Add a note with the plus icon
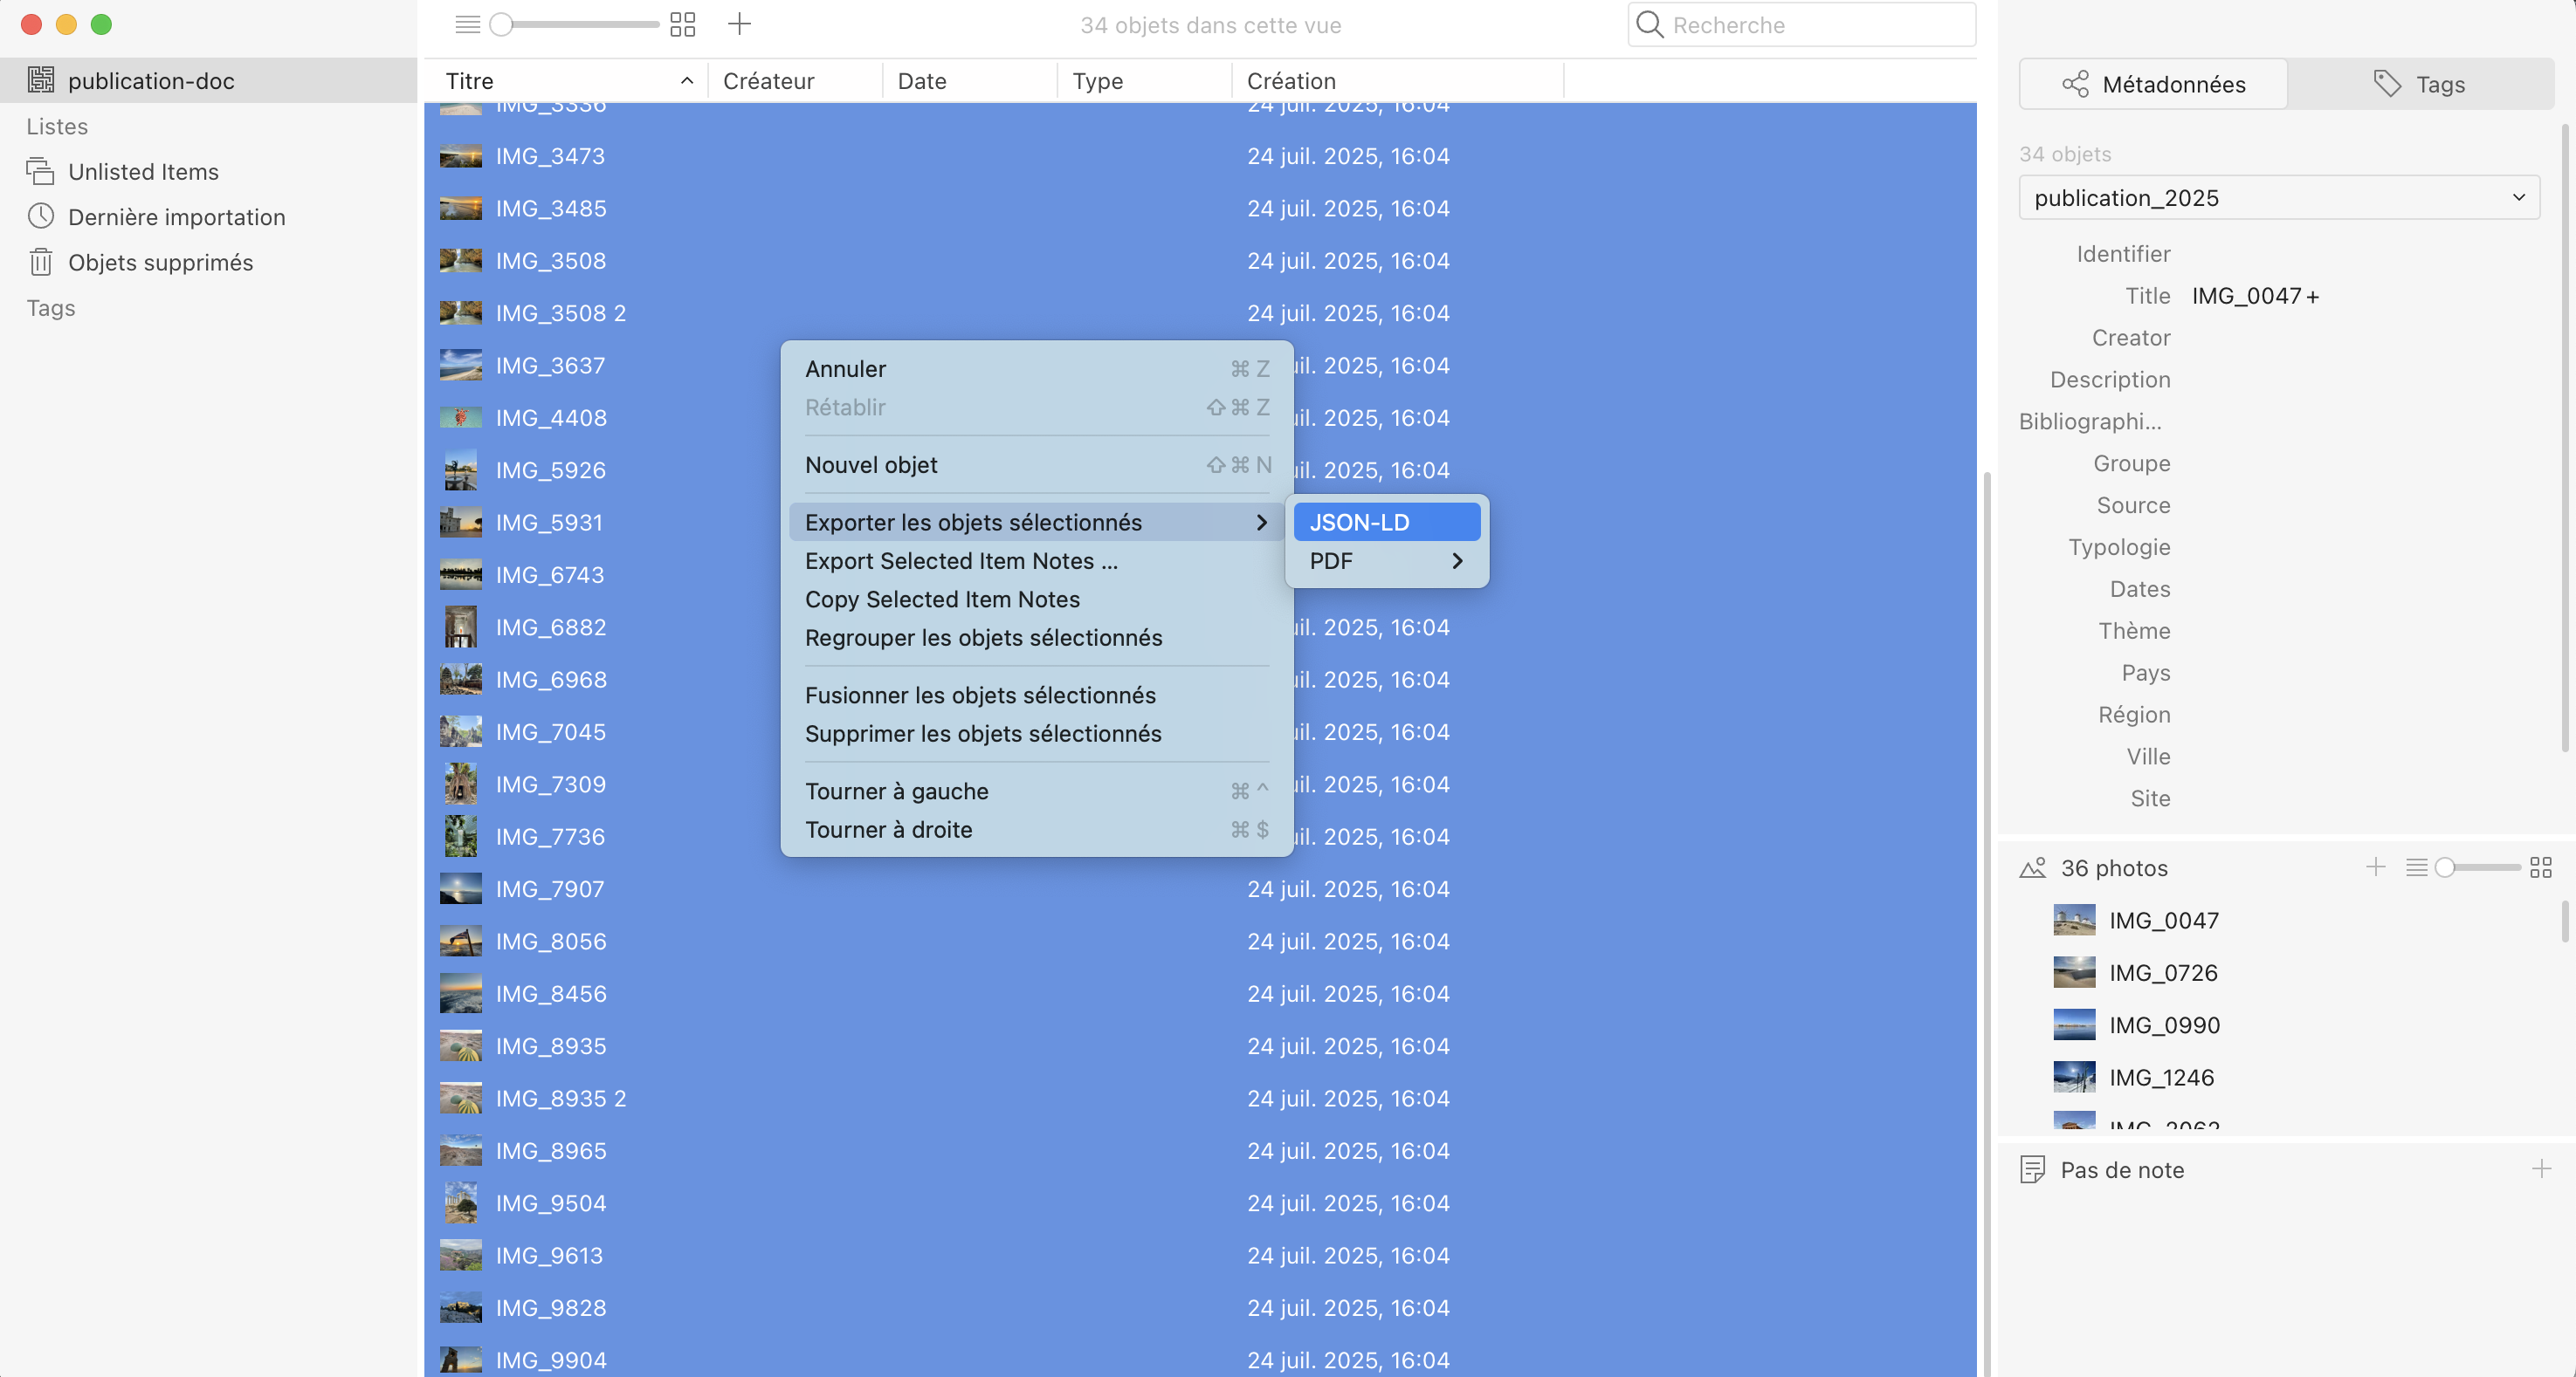This screenshot has width=2576, height=1377. [2540, 1169]
